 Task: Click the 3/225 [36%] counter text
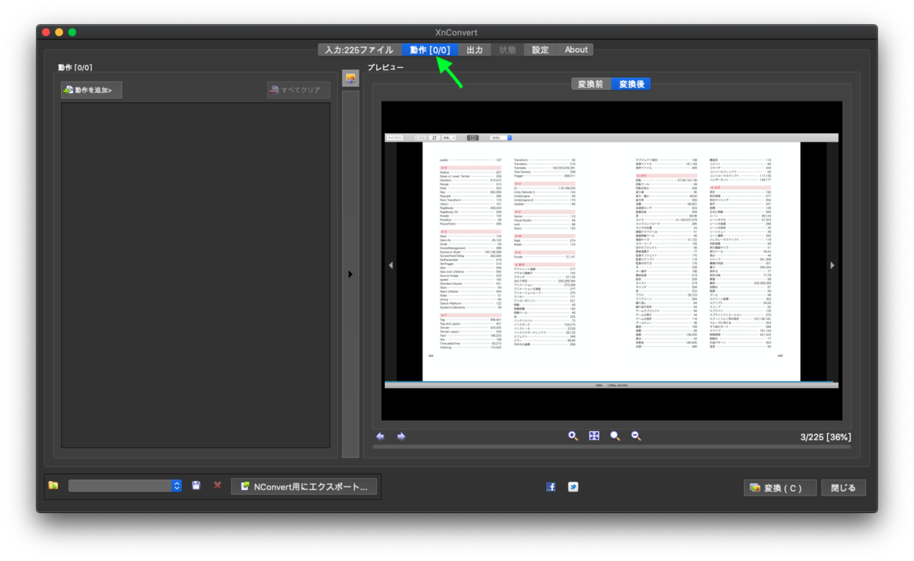826,437
